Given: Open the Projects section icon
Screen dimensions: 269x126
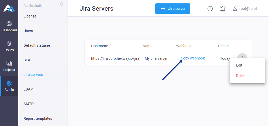Looking at the screenshot, I should click(x=9, y=63).
